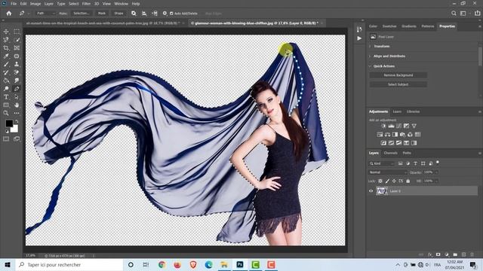
Task: Click the Shape button in options bar
Action: [118, 14]
